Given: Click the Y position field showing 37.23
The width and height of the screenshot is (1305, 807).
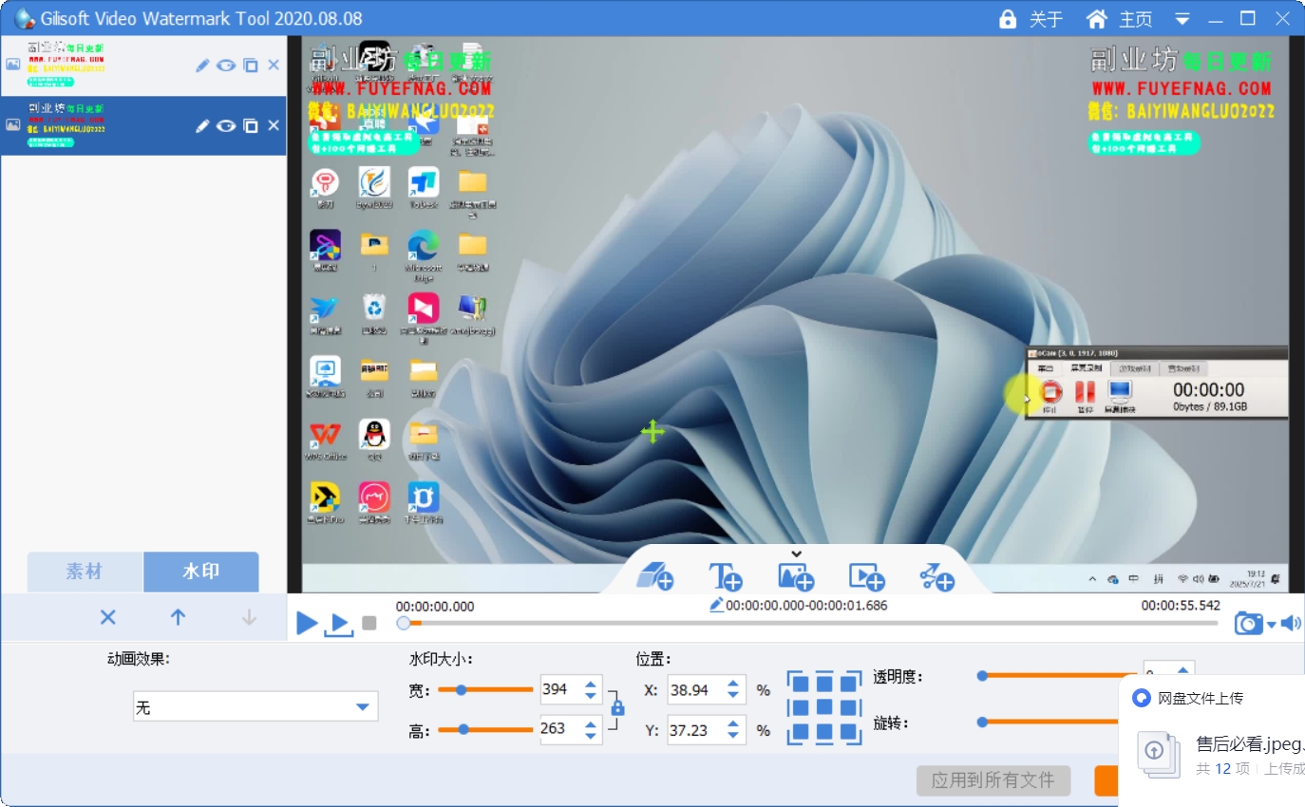Looking at the screenshot, I should point(695,729).
